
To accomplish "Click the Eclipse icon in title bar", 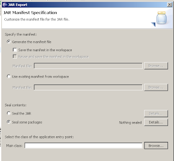I will point(5,5).
